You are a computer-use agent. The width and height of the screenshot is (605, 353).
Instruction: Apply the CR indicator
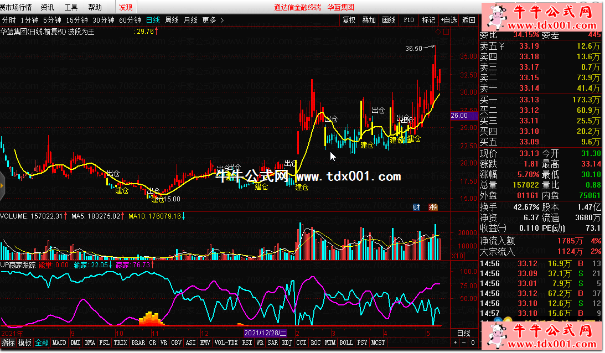153,342
